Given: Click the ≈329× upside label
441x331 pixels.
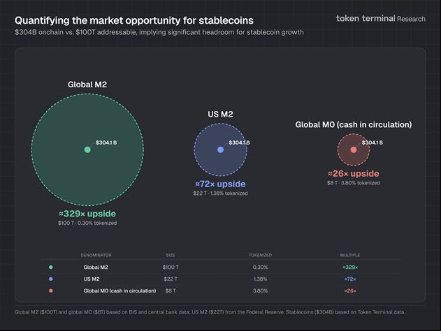Looking at the screenshot, I should point(87,213).
